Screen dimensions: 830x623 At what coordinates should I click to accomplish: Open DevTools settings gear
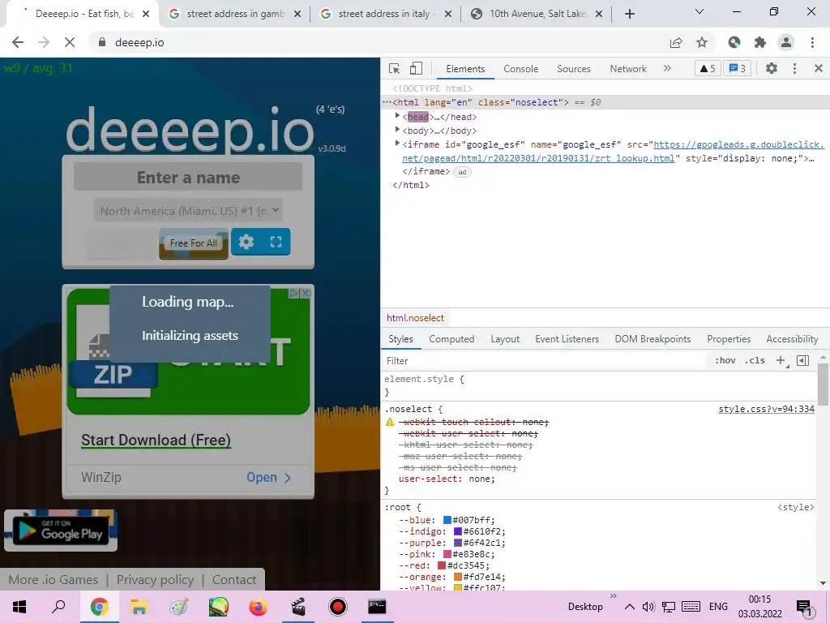pos(772,68)
